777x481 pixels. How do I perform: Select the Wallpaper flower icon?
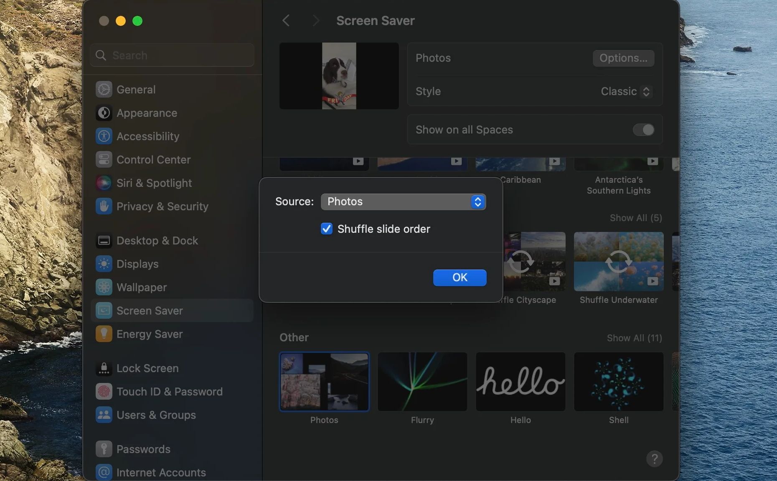[103, 287]
